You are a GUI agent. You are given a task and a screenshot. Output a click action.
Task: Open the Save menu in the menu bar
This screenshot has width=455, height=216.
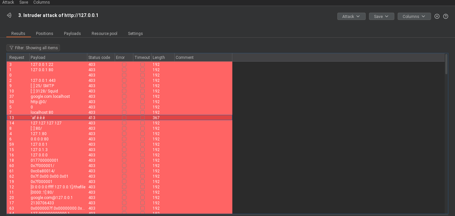click(24, 2)
